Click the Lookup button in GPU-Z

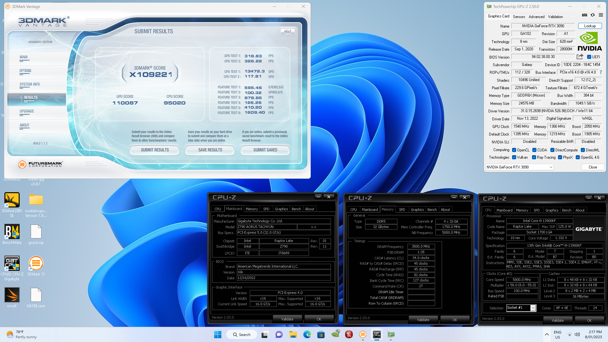tap(590, 26)
